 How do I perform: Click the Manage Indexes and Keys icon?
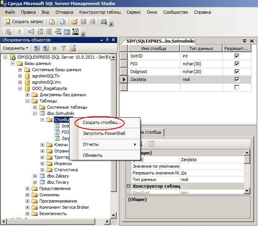tap(40, 32)
